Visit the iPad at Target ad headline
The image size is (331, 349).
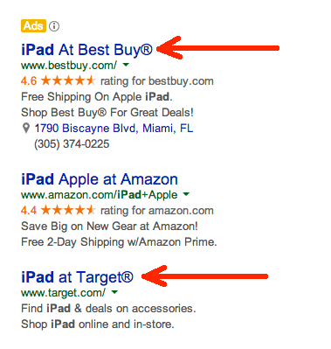77,277
